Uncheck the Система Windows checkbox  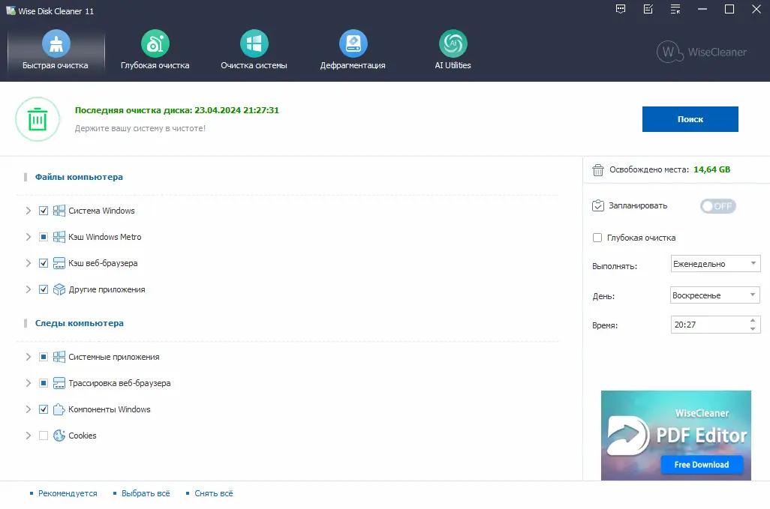pyautogui.click(x=44, y=211)
